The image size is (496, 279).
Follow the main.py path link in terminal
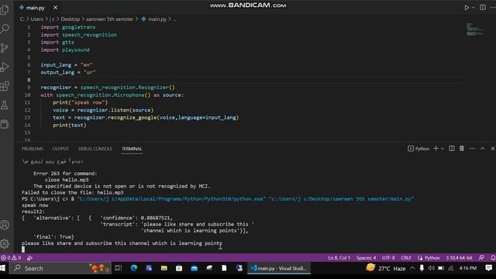pyautogui.click(x=341, y=199)
